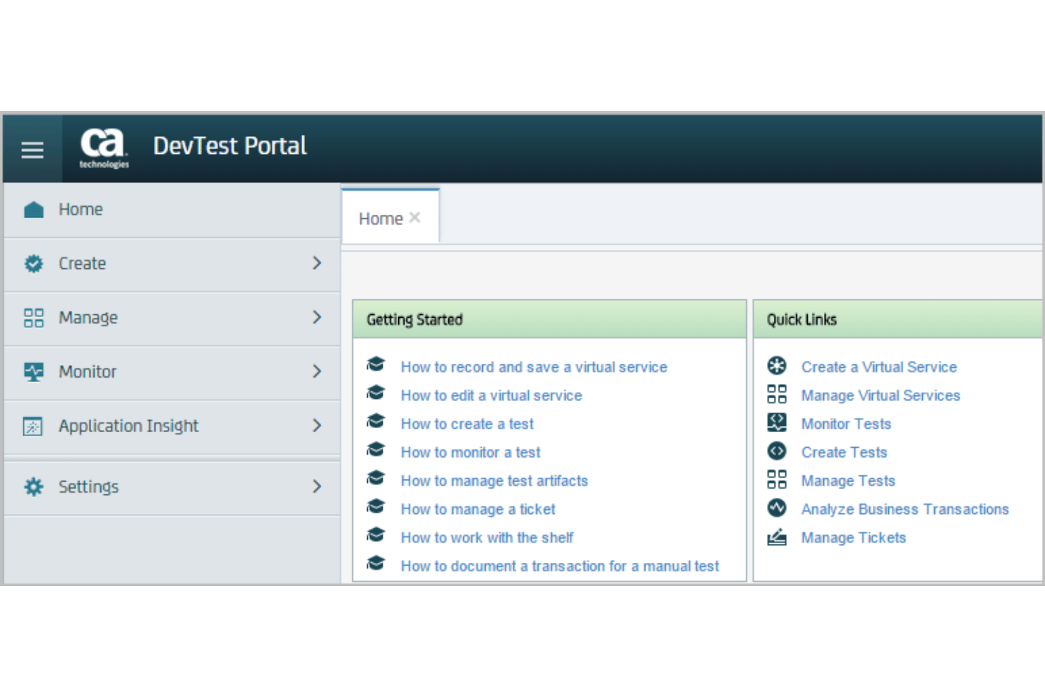This screenshot has height=697, width=1045.
Task: Open the Settings sidebar menu item
Action: (x=172, y=487)
